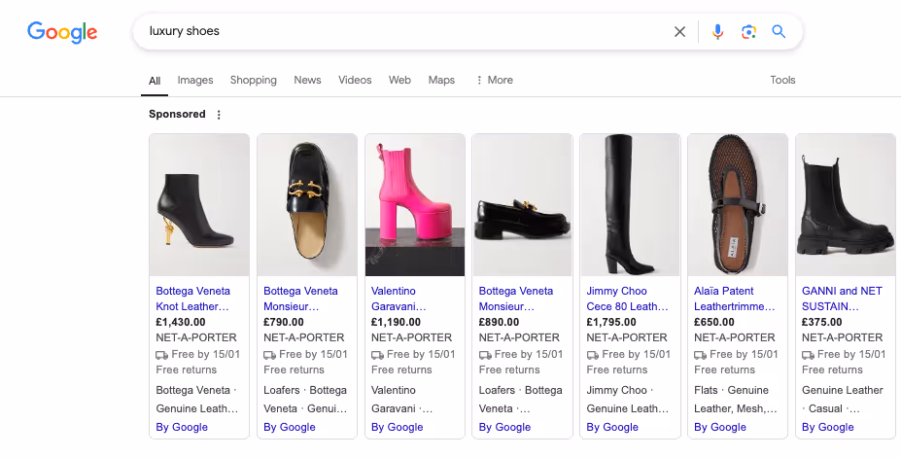
Task: Click By Google under the Jimmy Choo card
Action: pyautogui.click(x=612, y=427)
